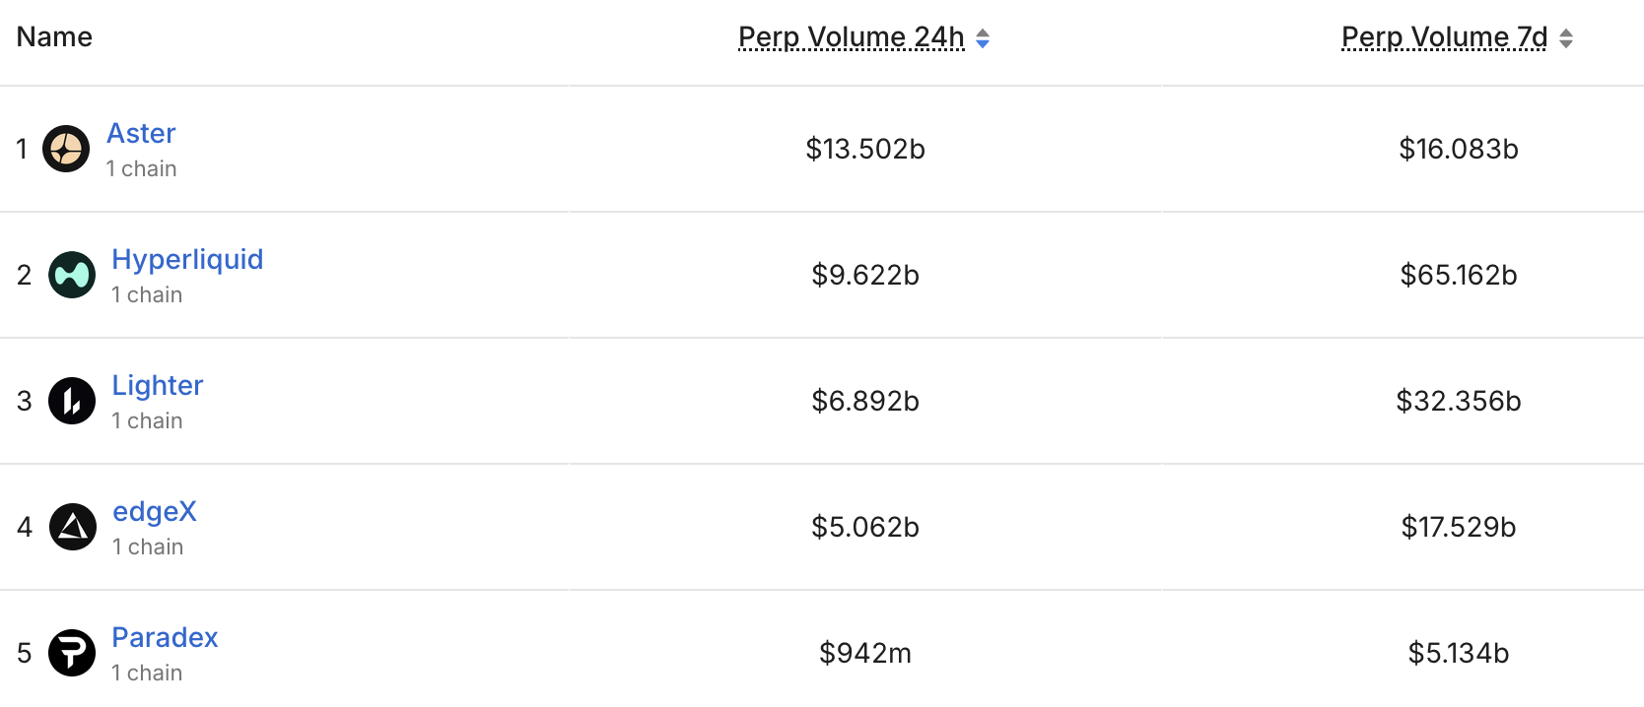Viewport: 1644px width, 707px height.
Task: Select Lighter's 7d volume $32.356b cell
Action: click(1459, 401)
